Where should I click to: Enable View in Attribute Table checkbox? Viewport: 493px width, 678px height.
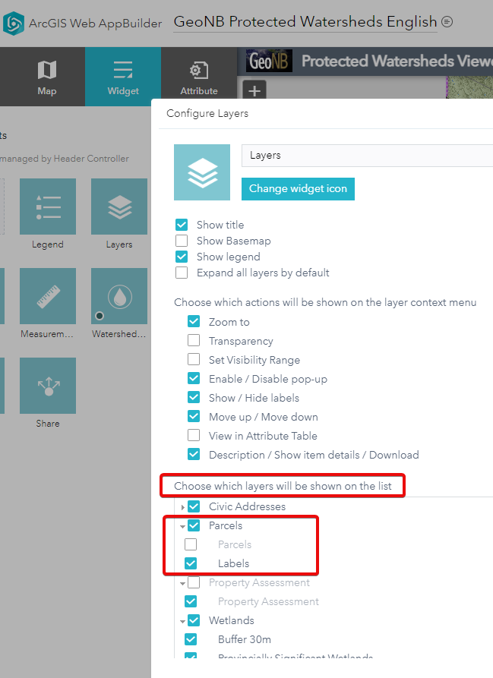coord(194,436)
